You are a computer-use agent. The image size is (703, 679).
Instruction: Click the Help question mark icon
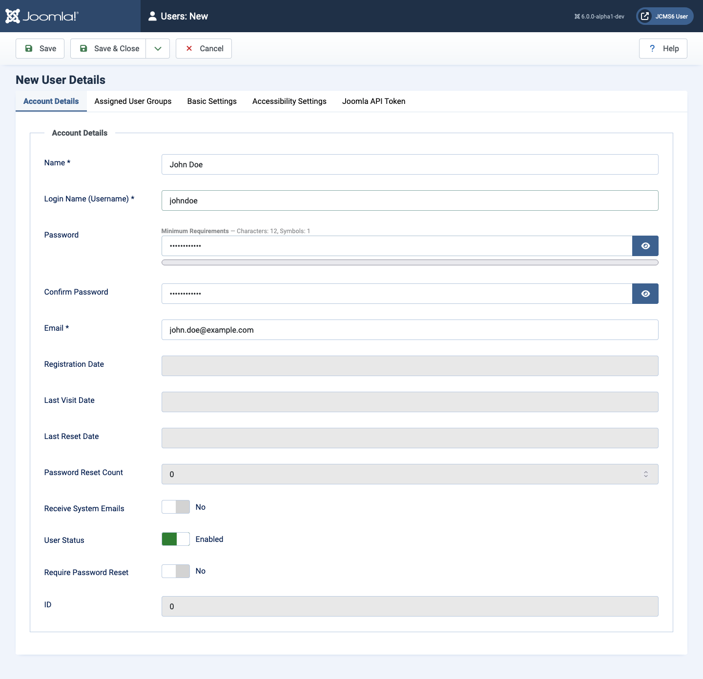tap(652, 48)
